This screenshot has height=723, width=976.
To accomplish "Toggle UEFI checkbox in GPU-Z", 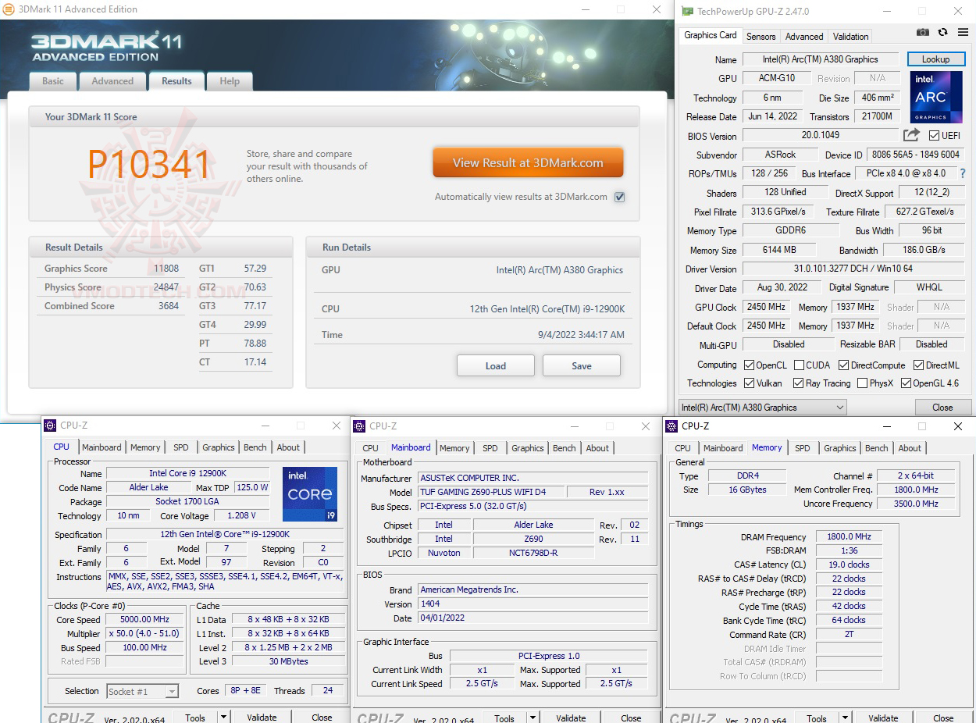I will point(934,136).
